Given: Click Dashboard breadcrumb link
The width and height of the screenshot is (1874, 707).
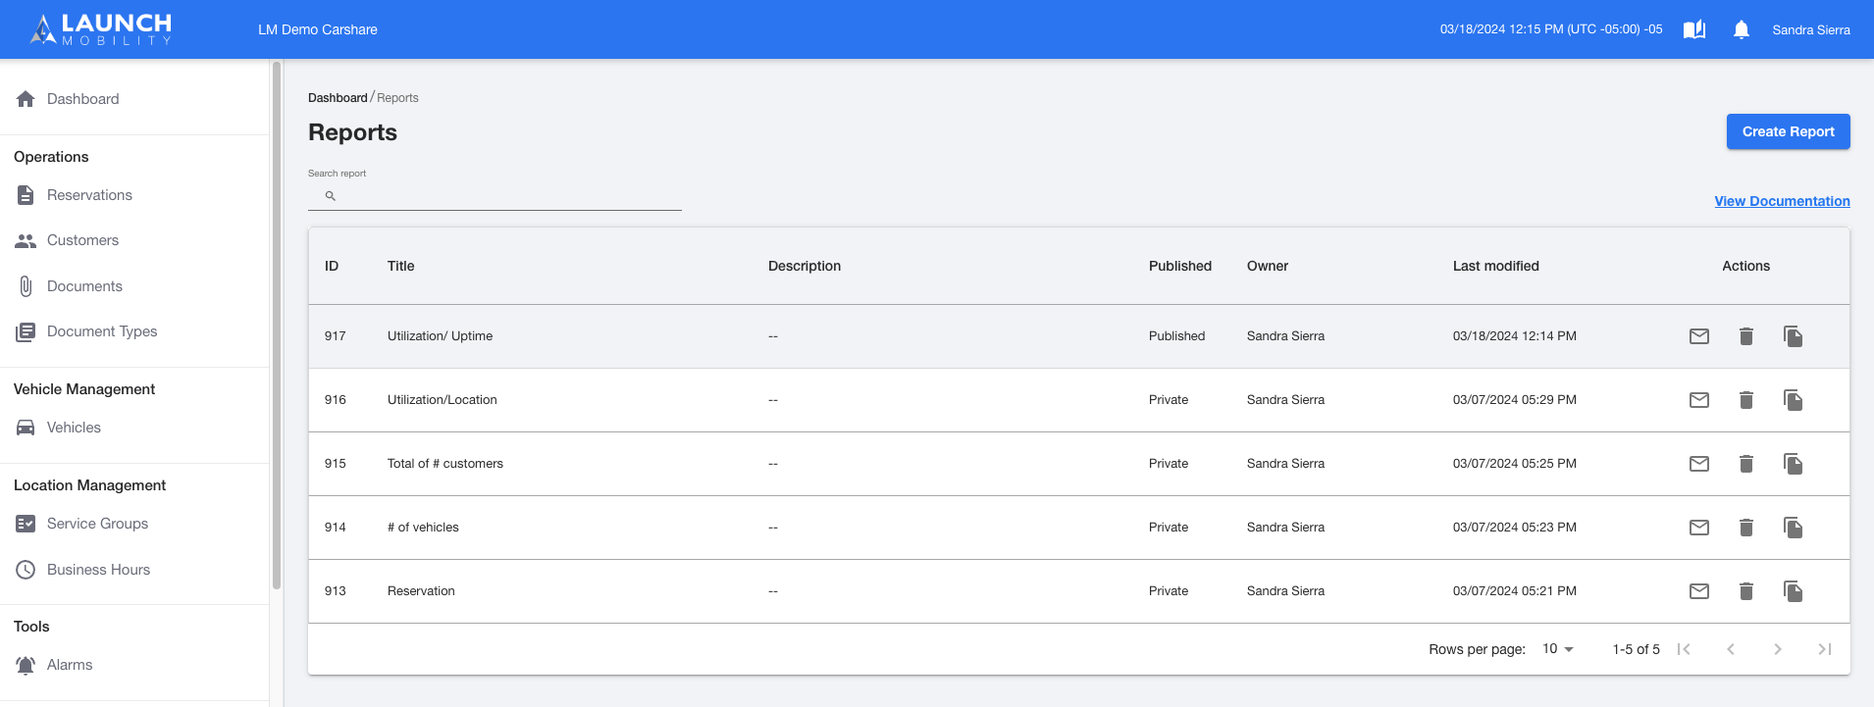Looking at the screenshot, I should (x=338, y=98).
